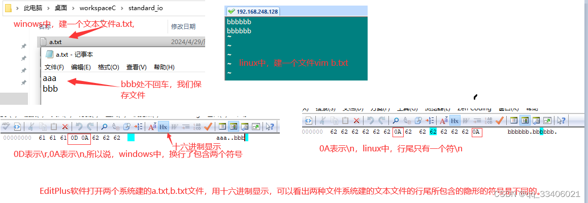Click Paste clipboard icon in b.txt EditPlus toolbar

[x=345, y=121]
